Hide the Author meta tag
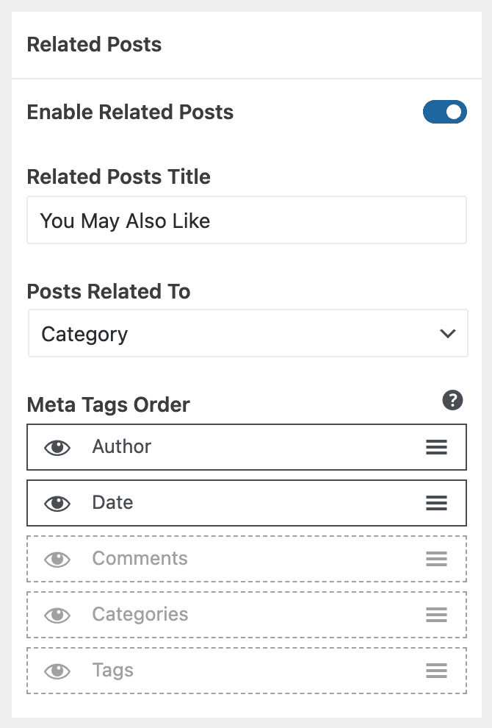Viewport: 492px width, 728px height. click(57, 447)
